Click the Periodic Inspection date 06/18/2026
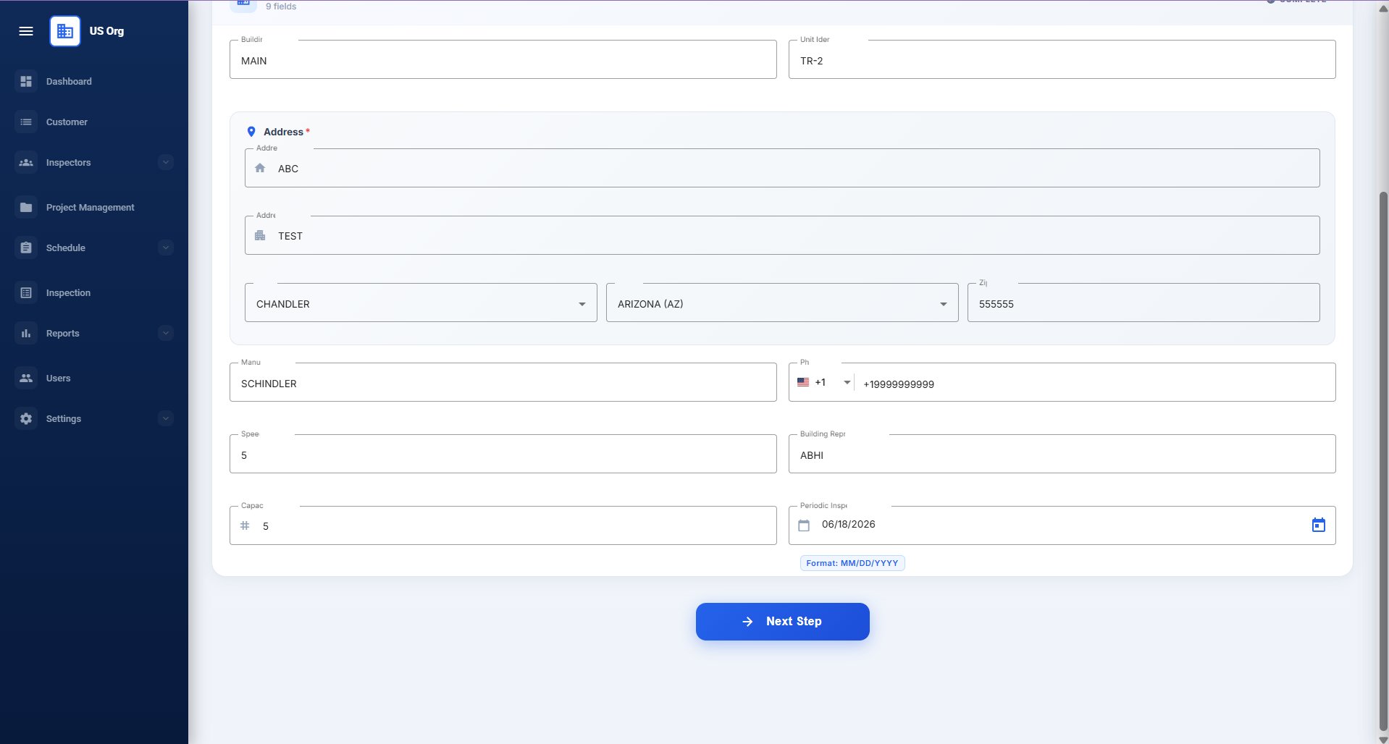 point(1062,525)
